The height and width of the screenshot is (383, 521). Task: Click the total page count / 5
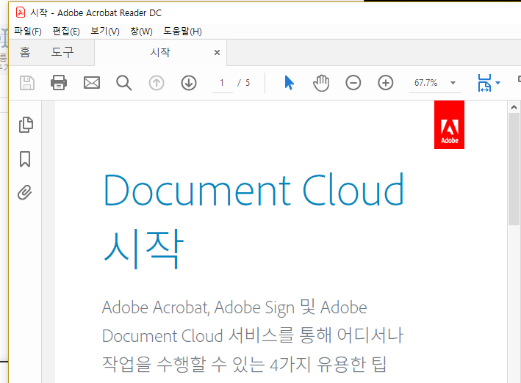[x=243, y=83]
